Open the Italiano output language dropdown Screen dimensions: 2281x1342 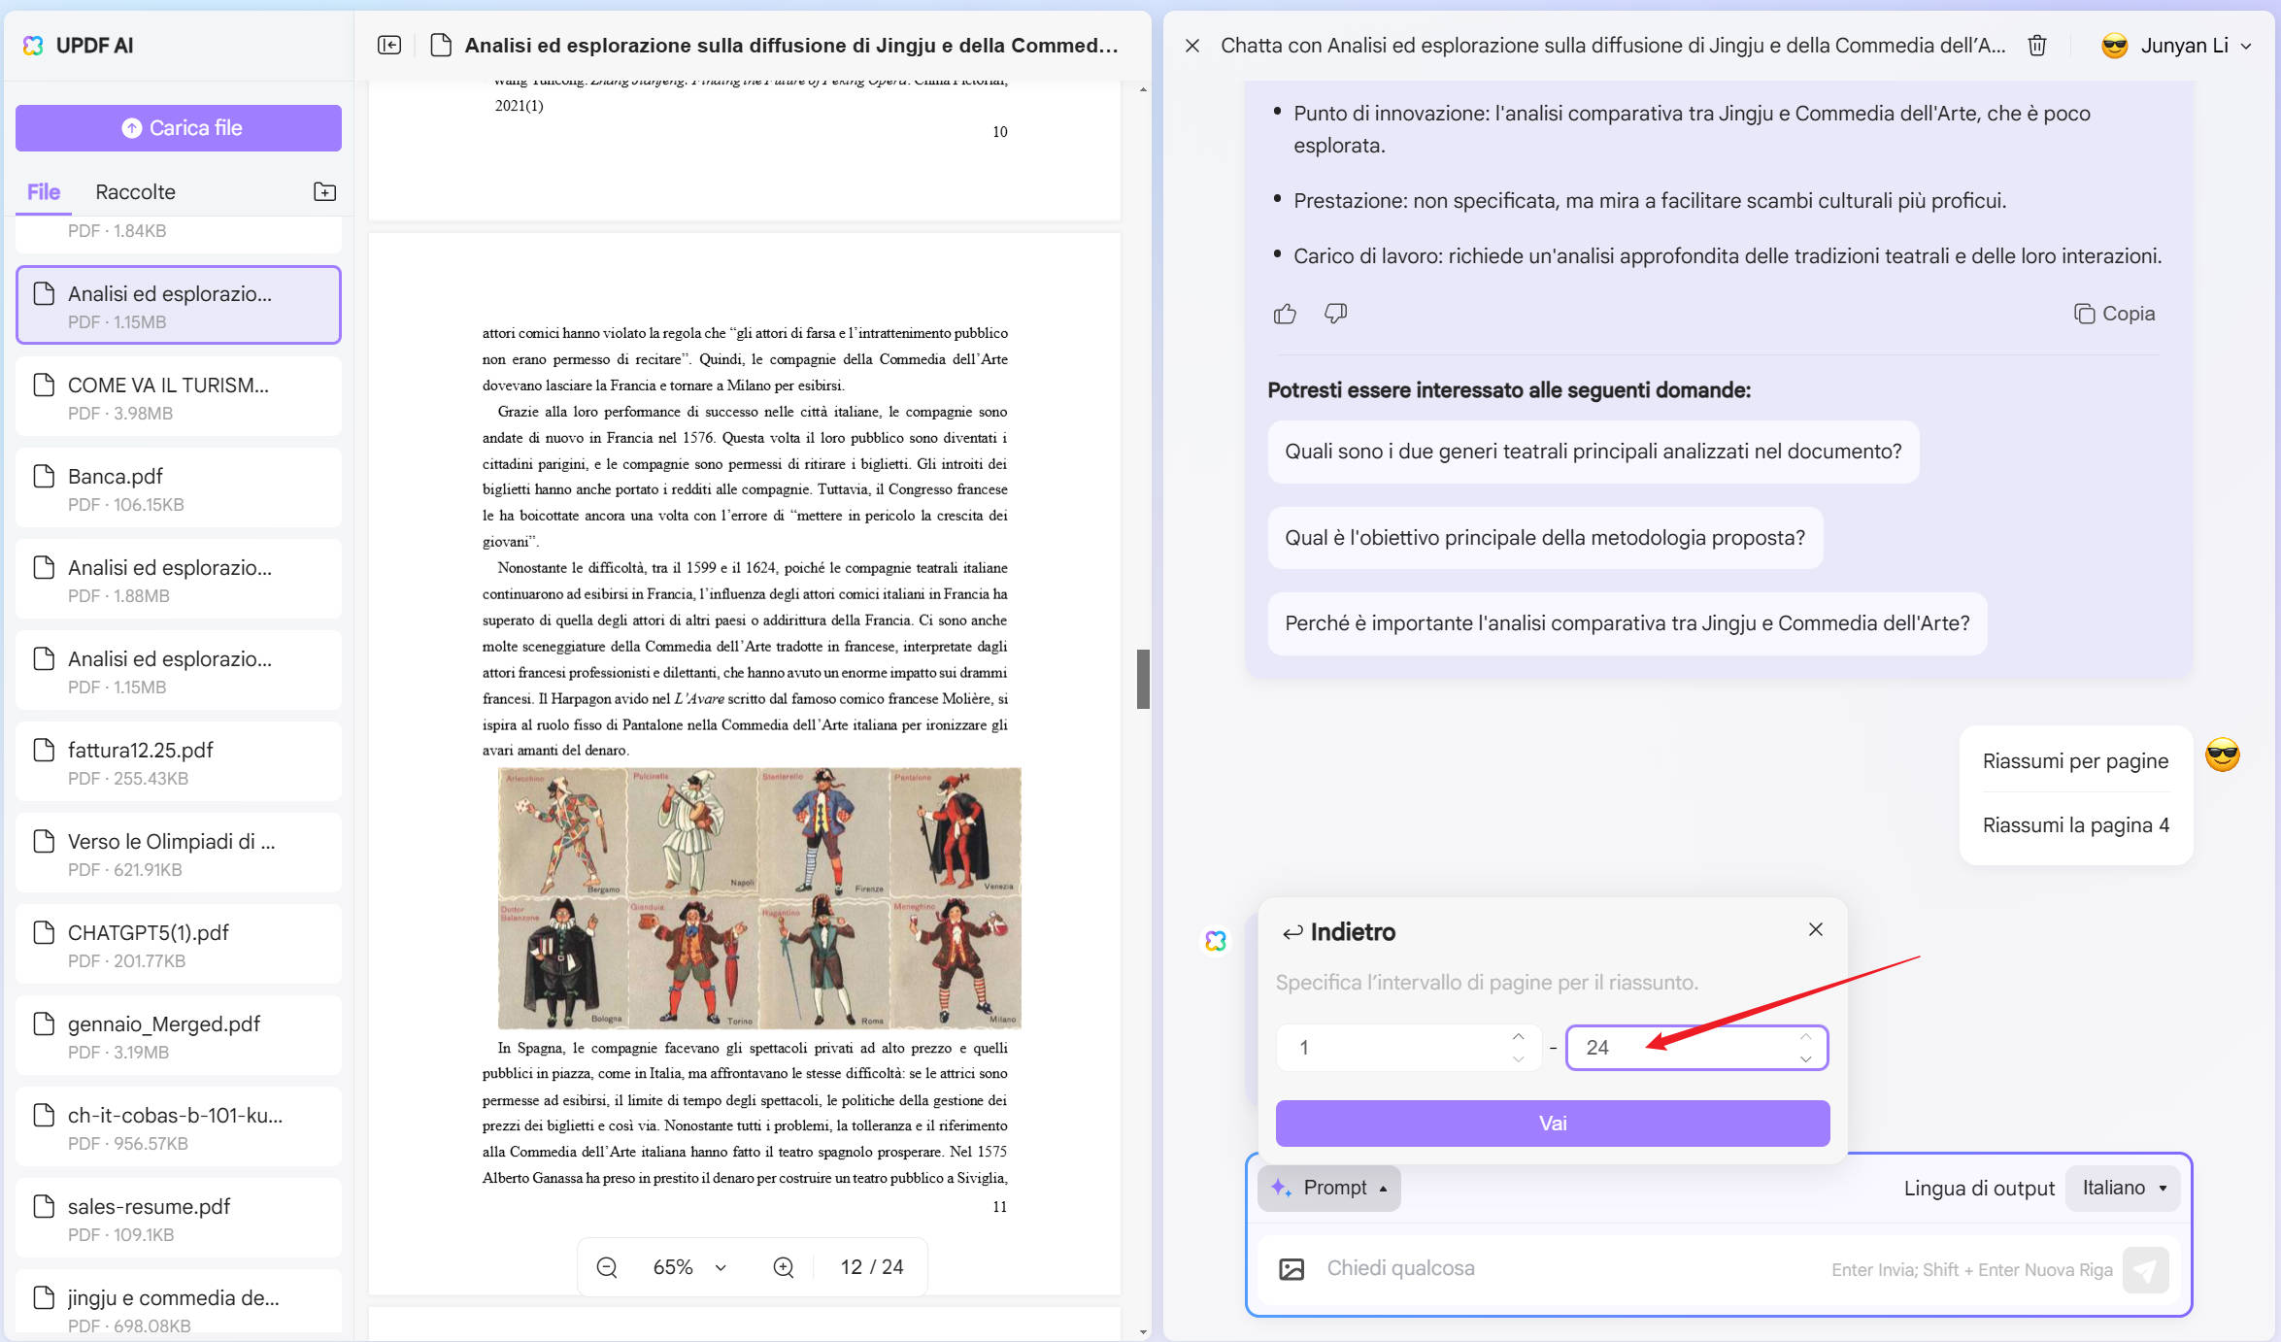pyautogui.click(x=2123, y=1188)
